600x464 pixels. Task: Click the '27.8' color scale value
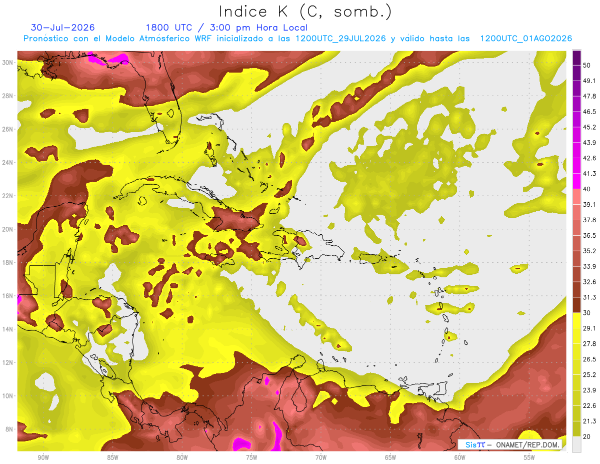(589, 344)
